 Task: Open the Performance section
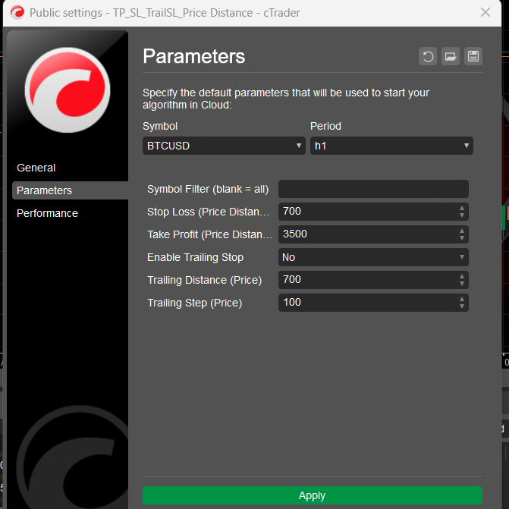[47, 213]
